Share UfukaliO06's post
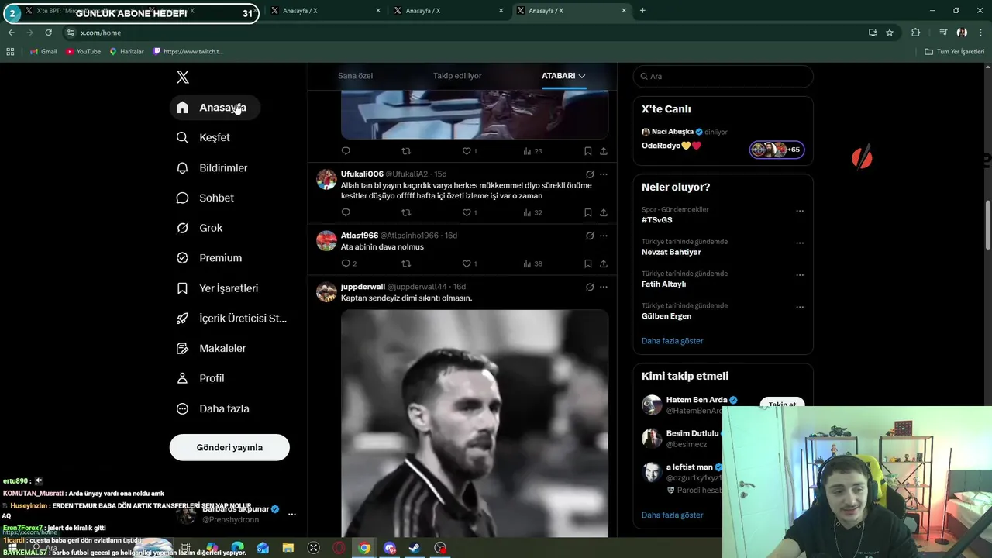 (x=604, y=212)
